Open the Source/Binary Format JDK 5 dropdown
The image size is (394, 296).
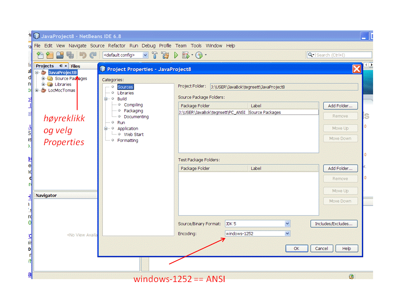point(287,224)
